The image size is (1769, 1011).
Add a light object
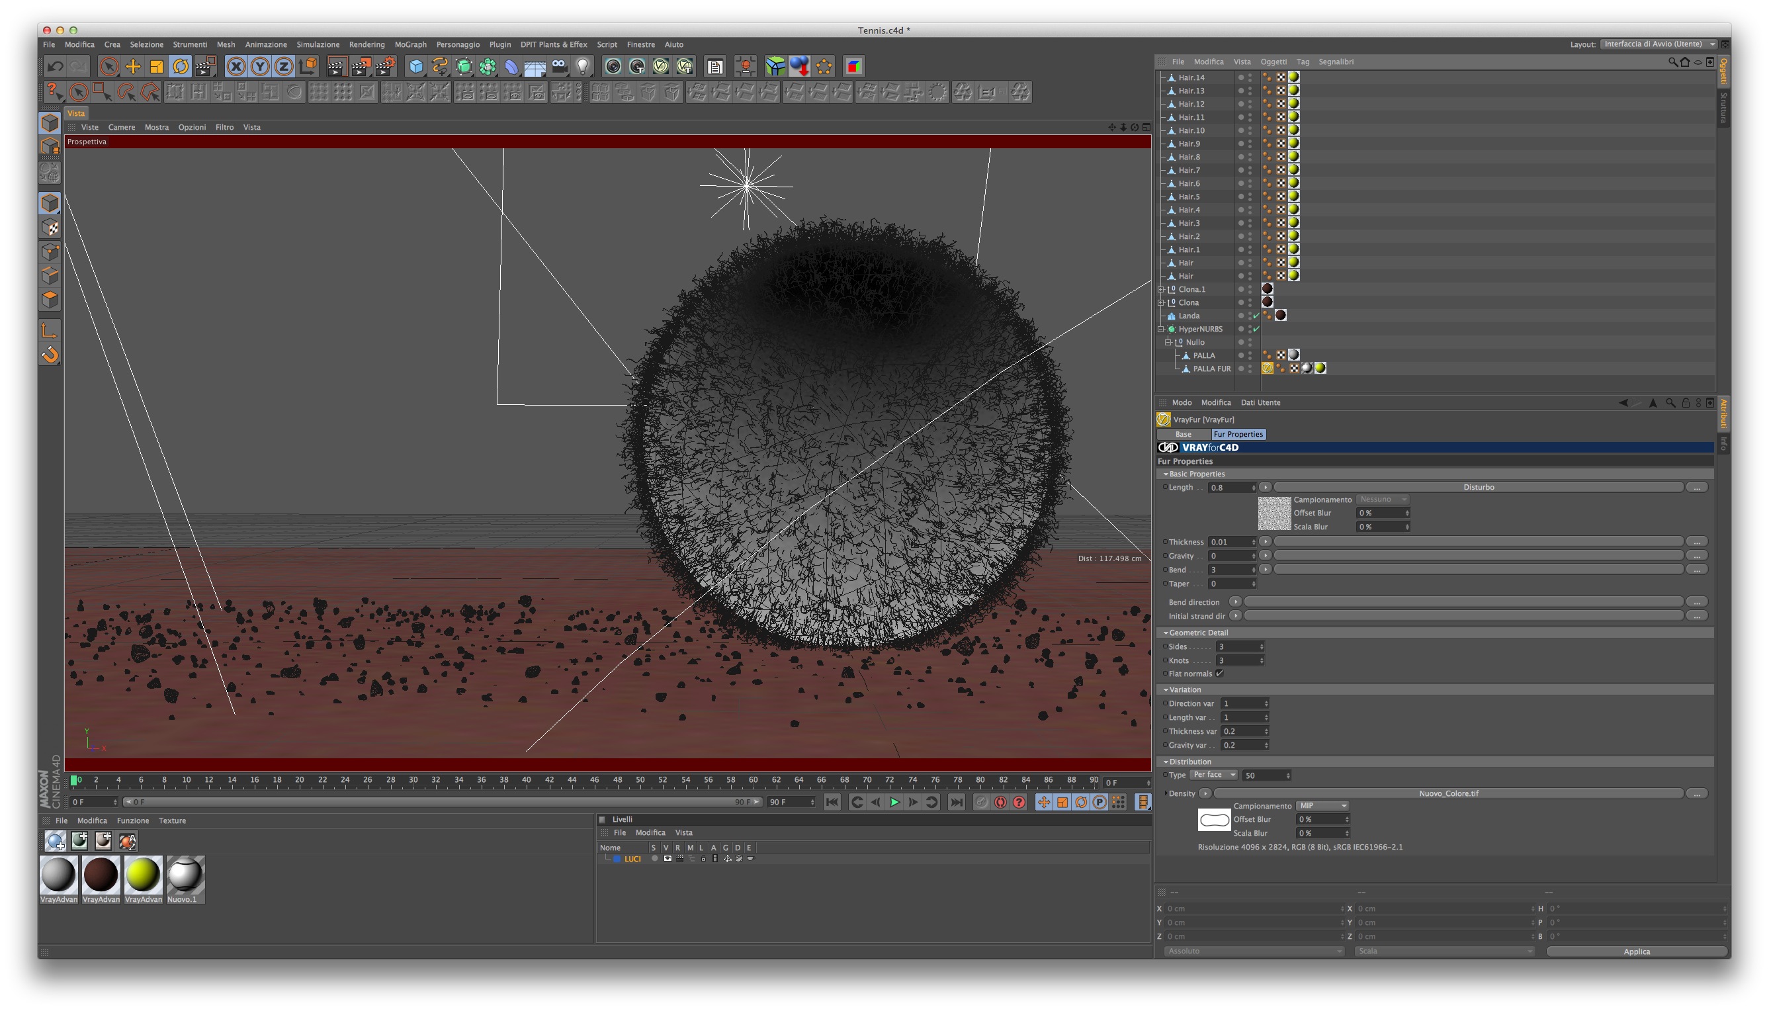point(583,67)
